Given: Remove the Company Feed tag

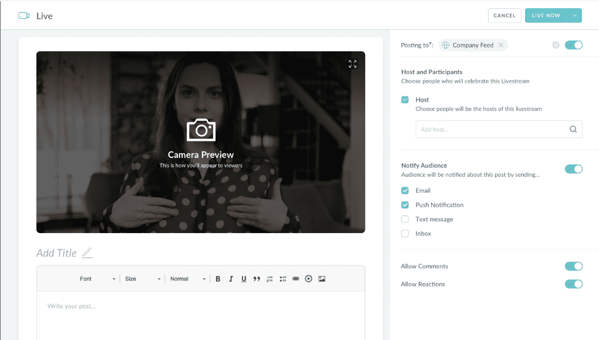Looking at the screenshot, I should [501, 45].
